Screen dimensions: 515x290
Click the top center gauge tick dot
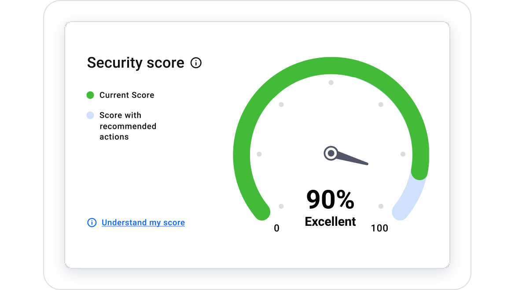(x=331, y=83)
